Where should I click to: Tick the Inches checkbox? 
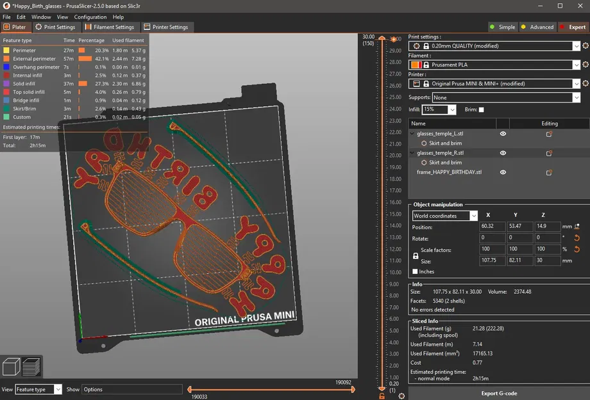tap(416, 272)
